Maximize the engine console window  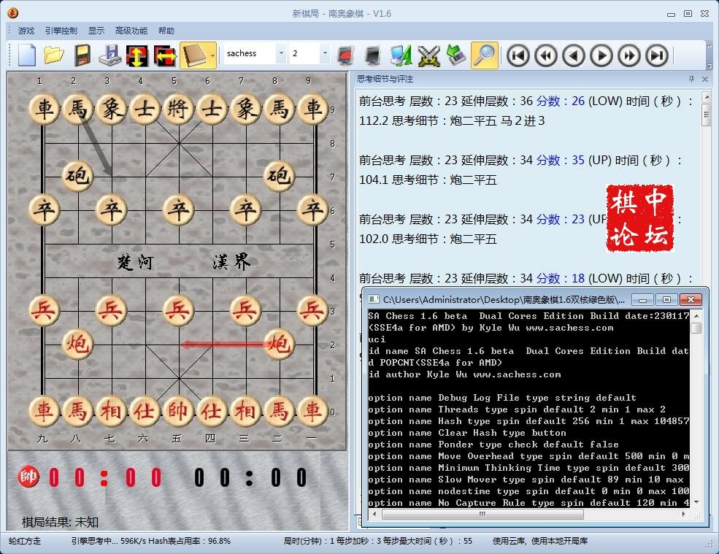[666, 300]
